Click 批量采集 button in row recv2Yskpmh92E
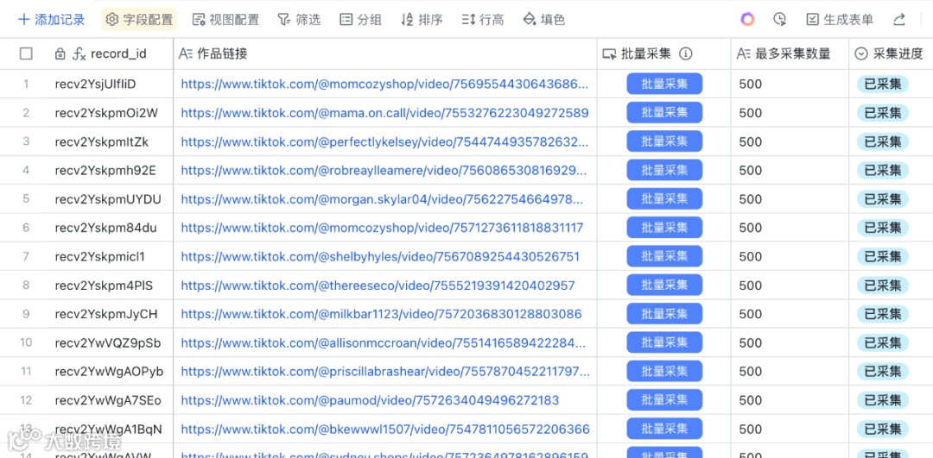 (664, 171)
